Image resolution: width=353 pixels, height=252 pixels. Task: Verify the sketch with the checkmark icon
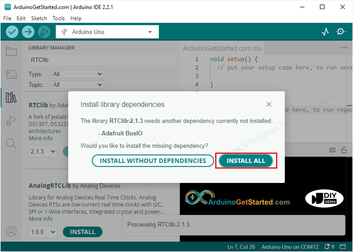click(x=12, y=32)
